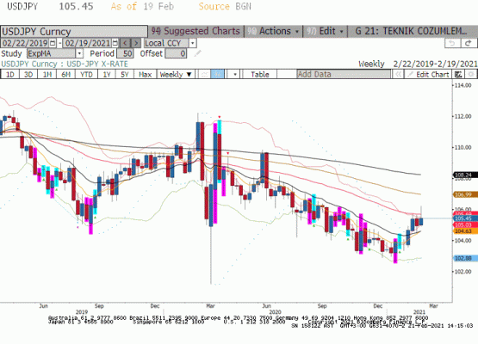Open Suggested Charts
The height and width of the screenshot is (344, 478).
[196, 31]
